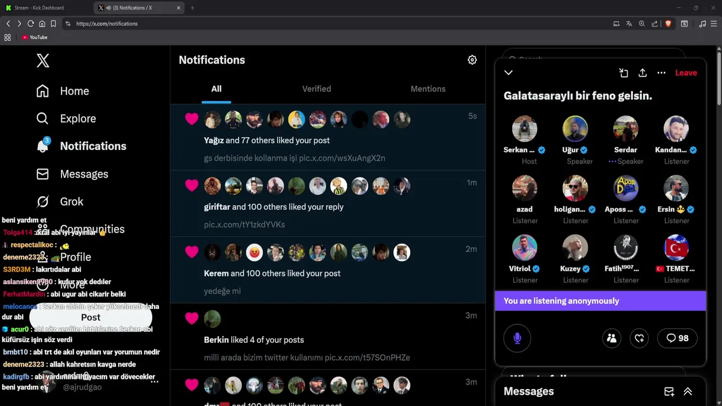Open Messages in the sidebar

click(72, 174)
